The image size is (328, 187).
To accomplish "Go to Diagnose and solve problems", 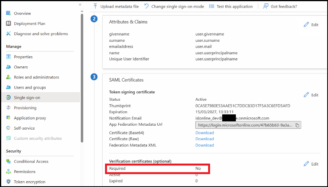I will pyautogui.click(x=41, y=34).
